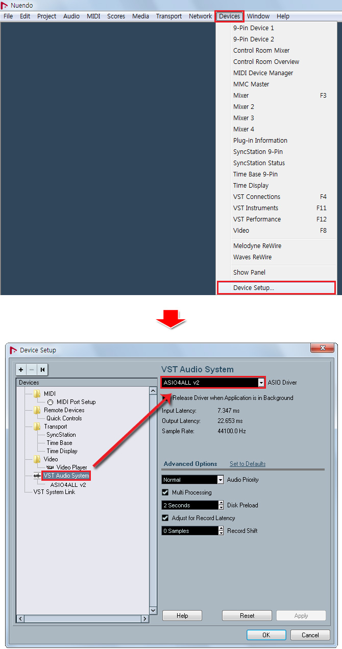The height and width of the screenshot is (649, 342).
Task: Open Mixer 2 menu entry
Action: [276, 107]
